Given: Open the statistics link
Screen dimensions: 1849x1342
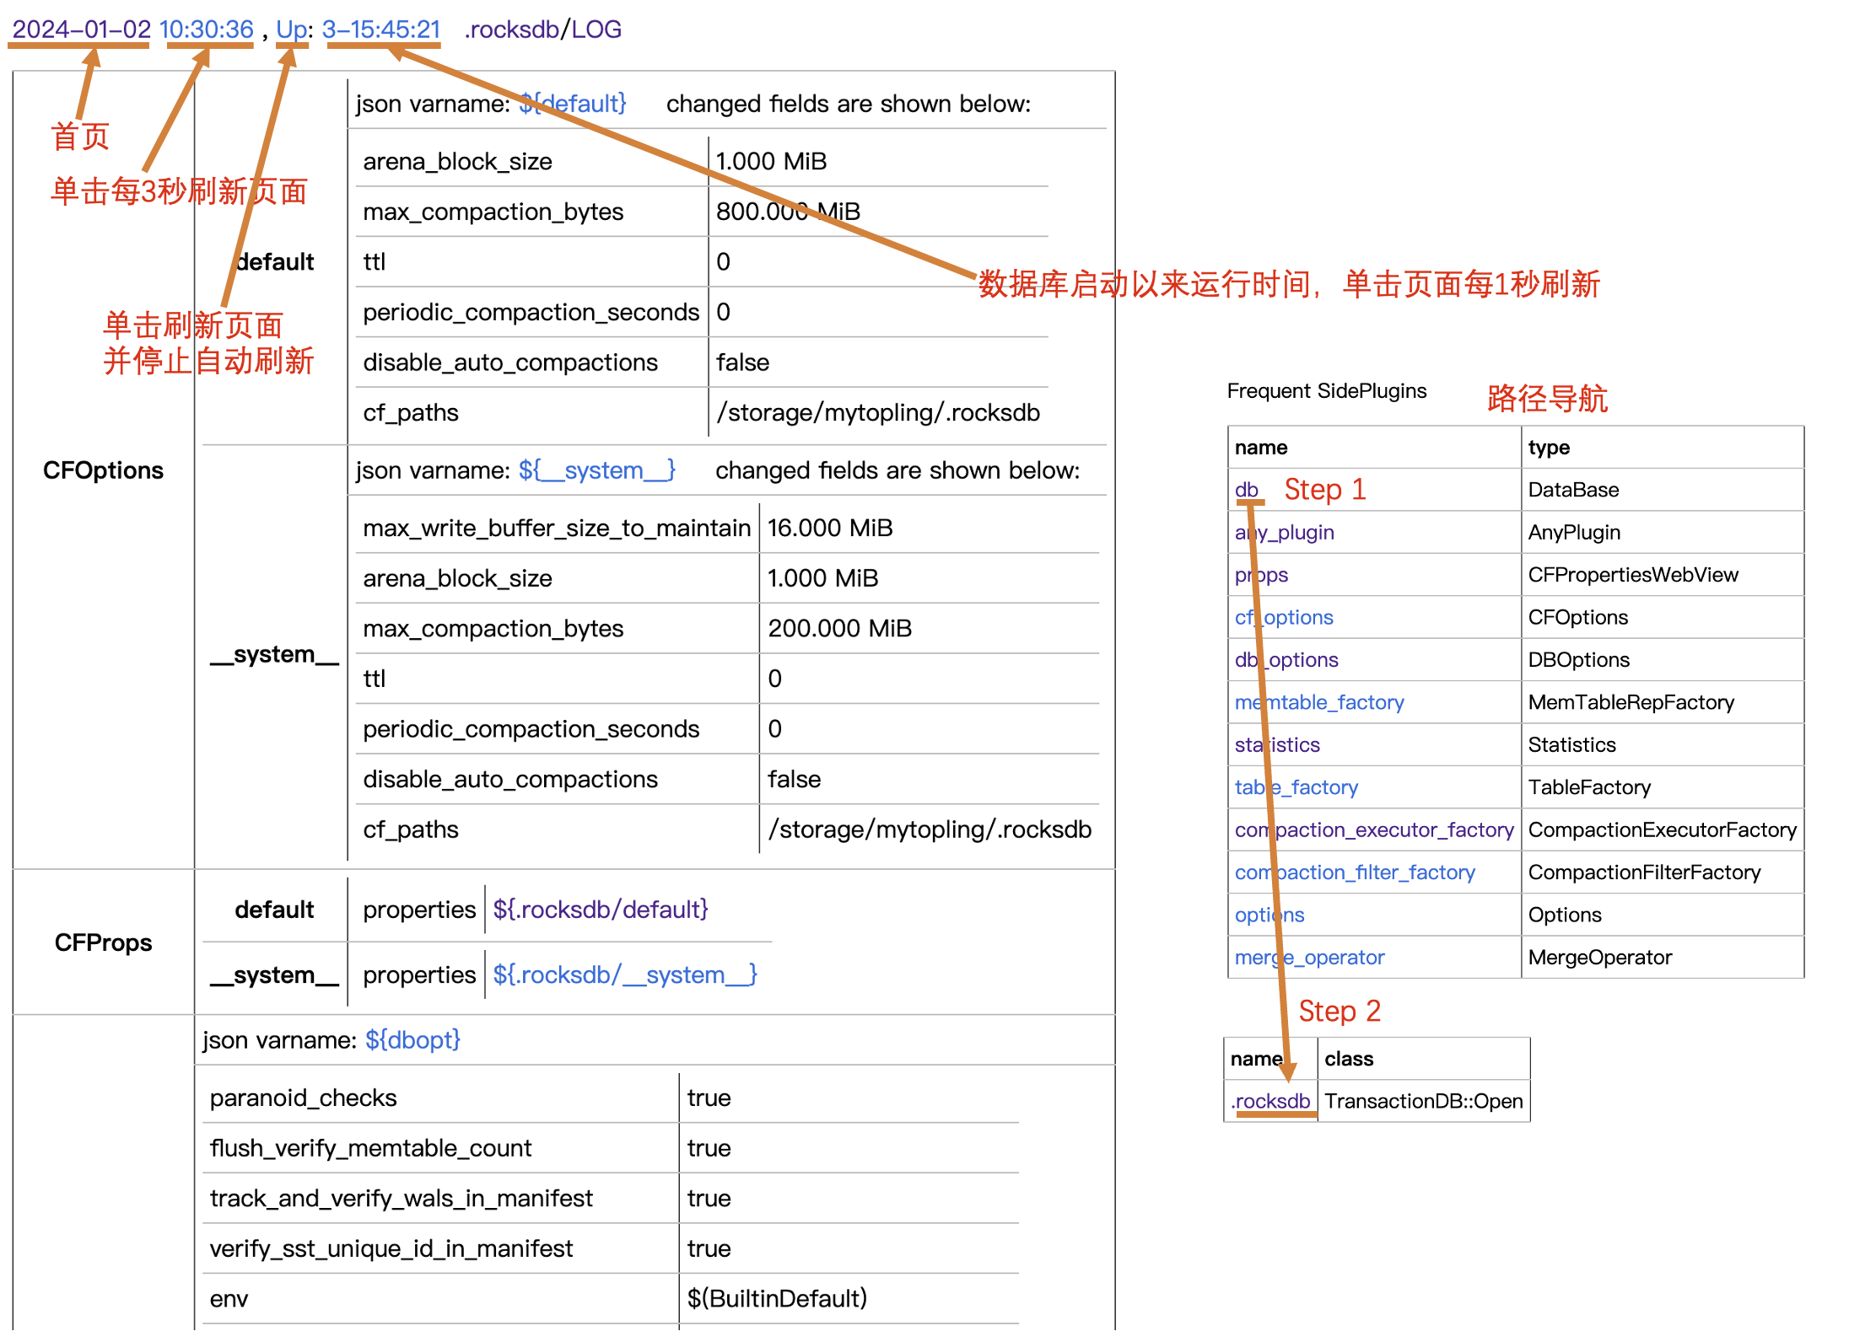Looking at the screenshot, I should (1277, 745).
